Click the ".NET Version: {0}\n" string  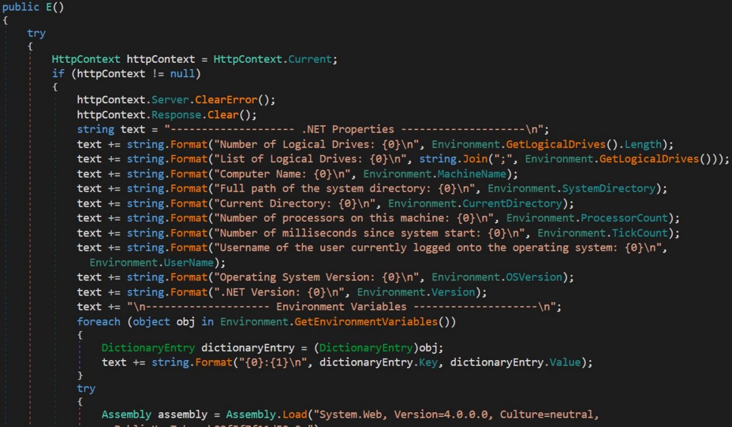(279, 292)
